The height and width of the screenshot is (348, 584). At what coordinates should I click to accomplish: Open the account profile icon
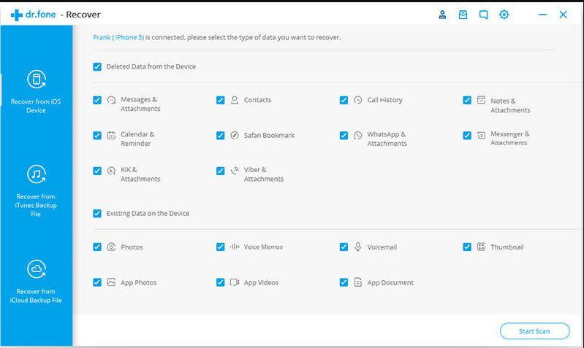coord(442,15)
